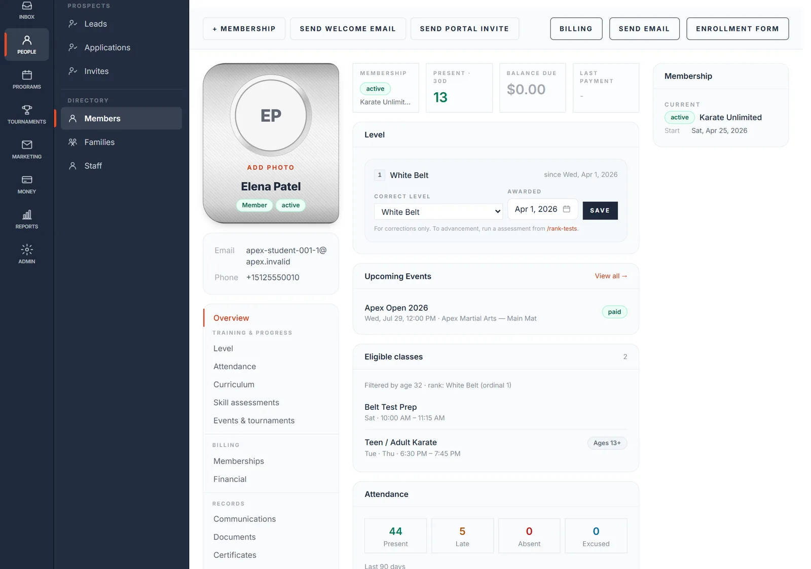
Task: Open the Inbox section icon
Action: point(27,6)
